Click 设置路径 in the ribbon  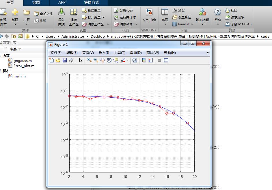coord(182,17)
